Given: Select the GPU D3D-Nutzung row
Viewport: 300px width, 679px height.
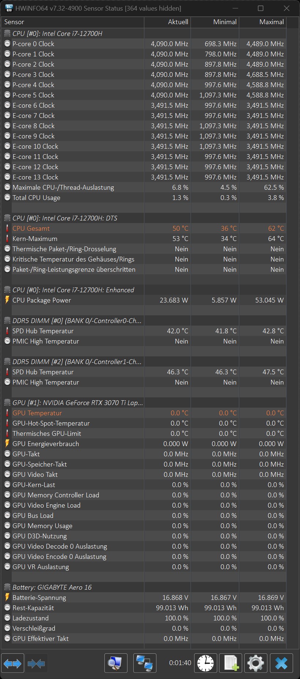Looking at the screenshot, I should pyautogui.click(x=144, y=536).
